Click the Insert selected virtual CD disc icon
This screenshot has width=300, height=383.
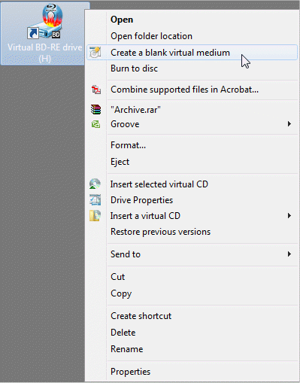95,184
